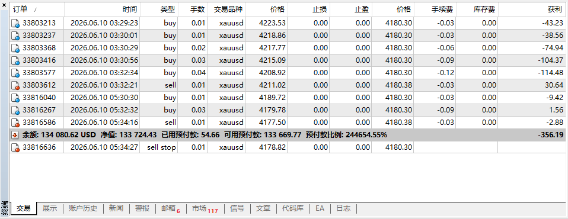Image resolution: width=568 pixels, height=219 pixels.
Task: Click the profit value -43.23
Action: pyautogui.click(x=553, y=24)
